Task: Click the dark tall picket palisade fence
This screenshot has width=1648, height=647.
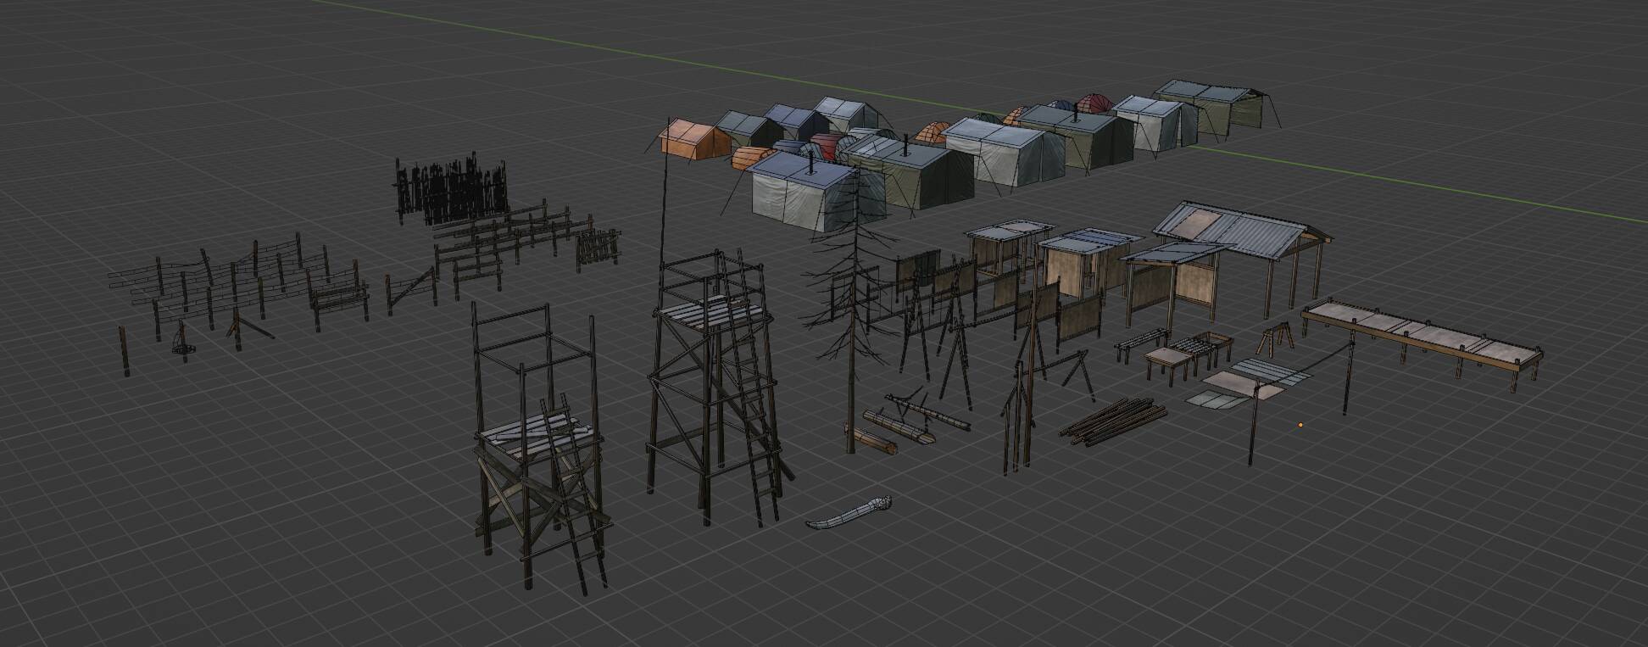Action: (449, 191)
